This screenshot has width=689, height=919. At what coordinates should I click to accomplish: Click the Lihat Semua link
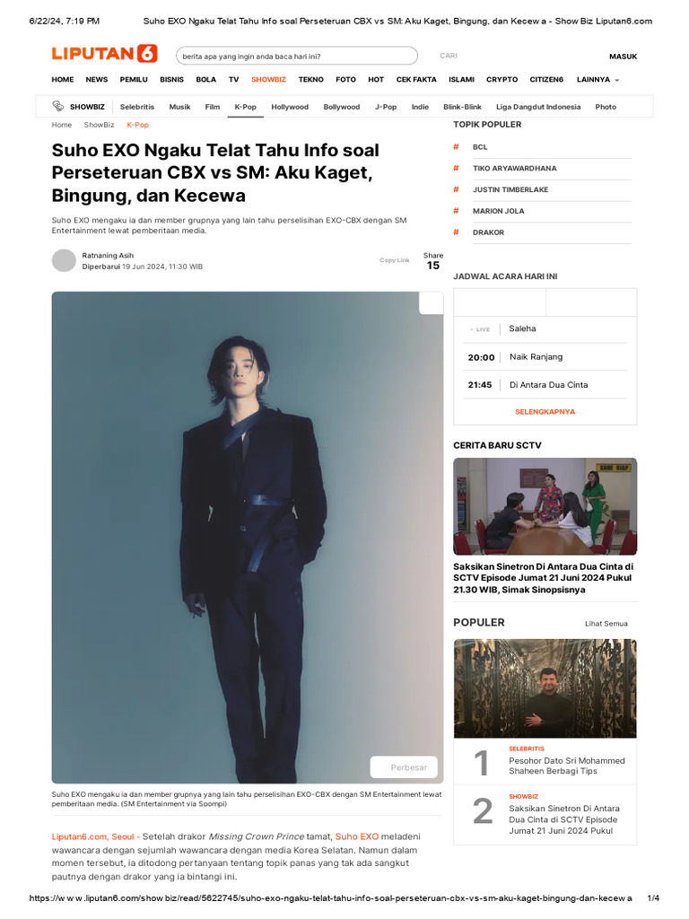click(x=606, y=624)
